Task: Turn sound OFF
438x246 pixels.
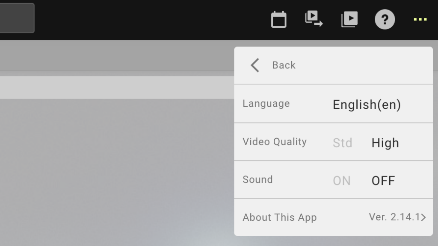Action: [x=383, y=181]
